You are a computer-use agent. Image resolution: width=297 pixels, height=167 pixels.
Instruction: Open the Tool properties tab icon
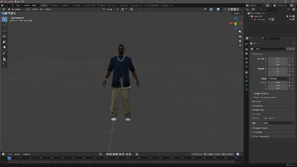[x=247, y=44]
